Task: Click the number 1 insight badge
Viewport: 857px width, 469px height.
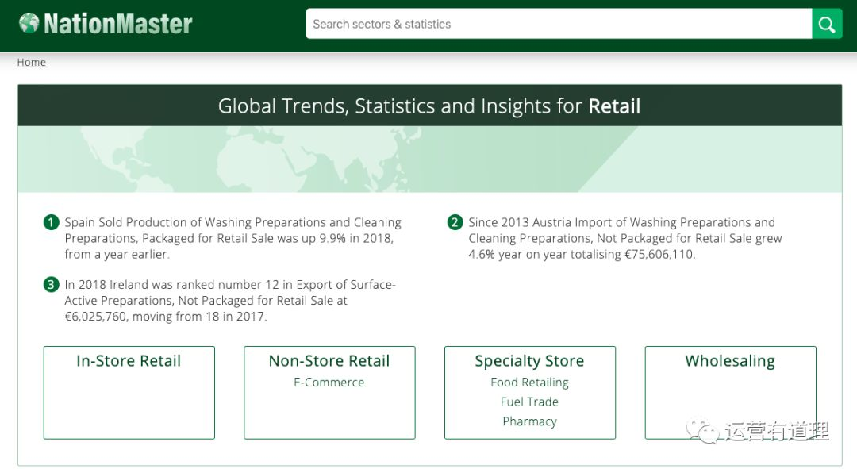Action: [51, 222]
